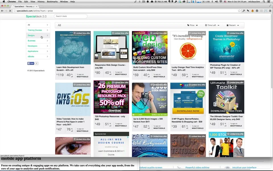The height and width of the screenshot is (171, 273).
Task: Click 'Build Custom WordPress Sites' deal title
Action: coord(147,69)
